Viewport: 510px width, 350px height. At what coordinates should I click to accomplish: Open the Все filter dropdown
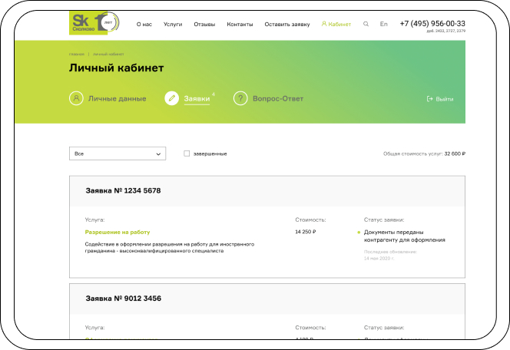(x=118, y=154)
